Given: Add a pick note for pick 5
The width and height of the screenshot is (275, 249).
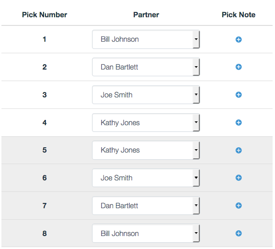Looking at the screenshot, I should (x=239, y=150).
